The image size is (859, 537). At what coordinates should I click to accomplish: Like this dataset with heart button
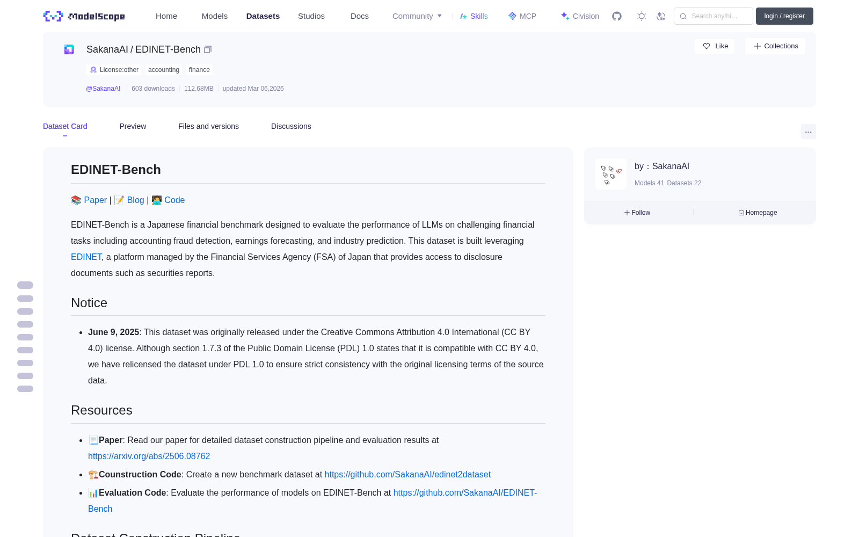tap(715, 46)
